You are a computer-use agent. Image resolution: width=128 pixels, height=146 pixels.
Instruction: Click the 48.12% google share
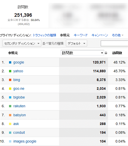(119, 62)
